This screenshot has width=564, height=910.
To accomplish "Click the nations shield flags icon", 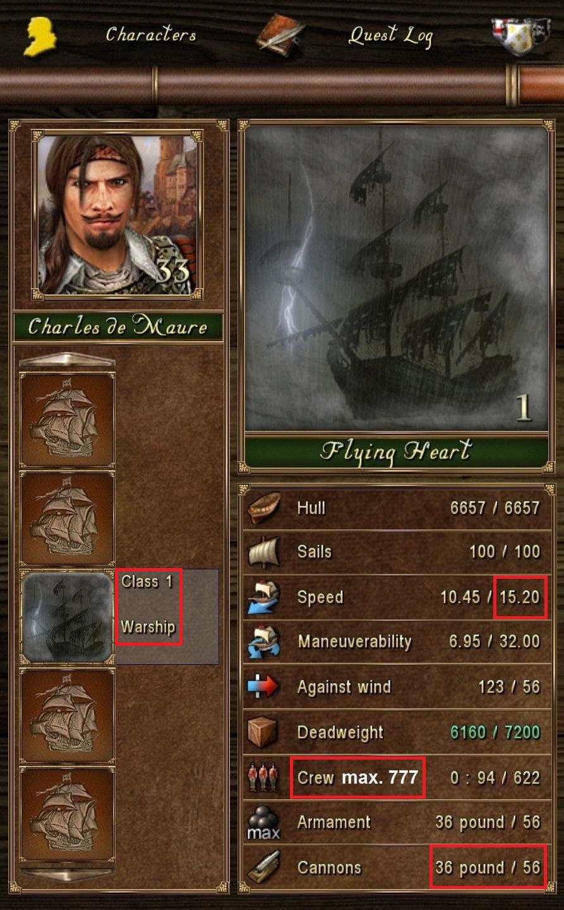I will point(522,37).
